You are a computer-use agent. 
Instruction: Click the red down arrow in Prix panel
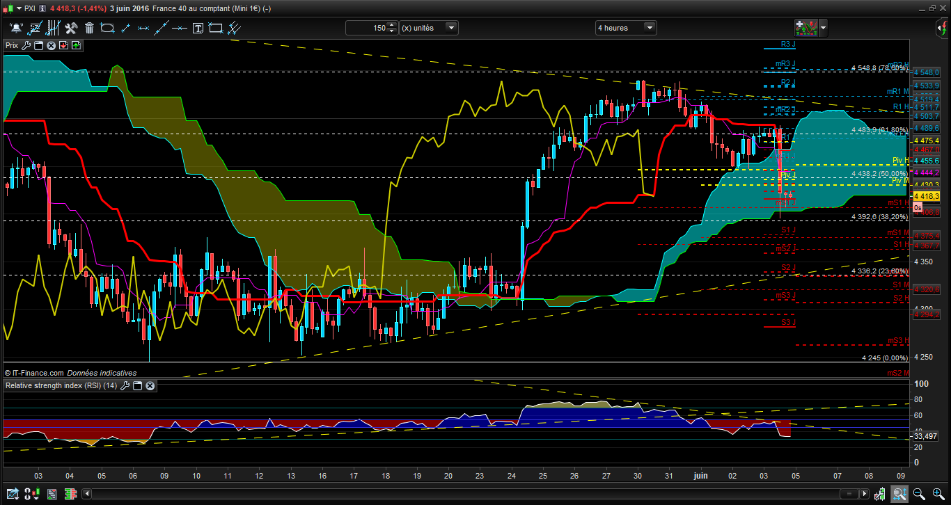click(x=63, y=45)
